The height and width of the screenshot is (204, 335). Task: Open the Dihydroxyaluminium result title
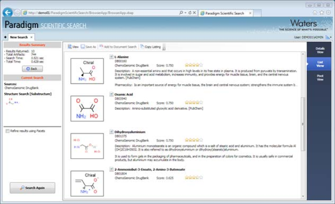130,132
